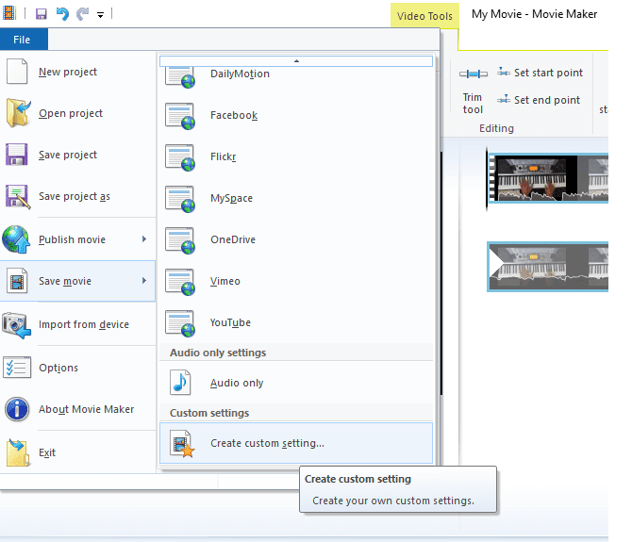Select the Save movie menu label
This screenshot has height=542, width=632.
pyautogui.click(x=65, y=281)
